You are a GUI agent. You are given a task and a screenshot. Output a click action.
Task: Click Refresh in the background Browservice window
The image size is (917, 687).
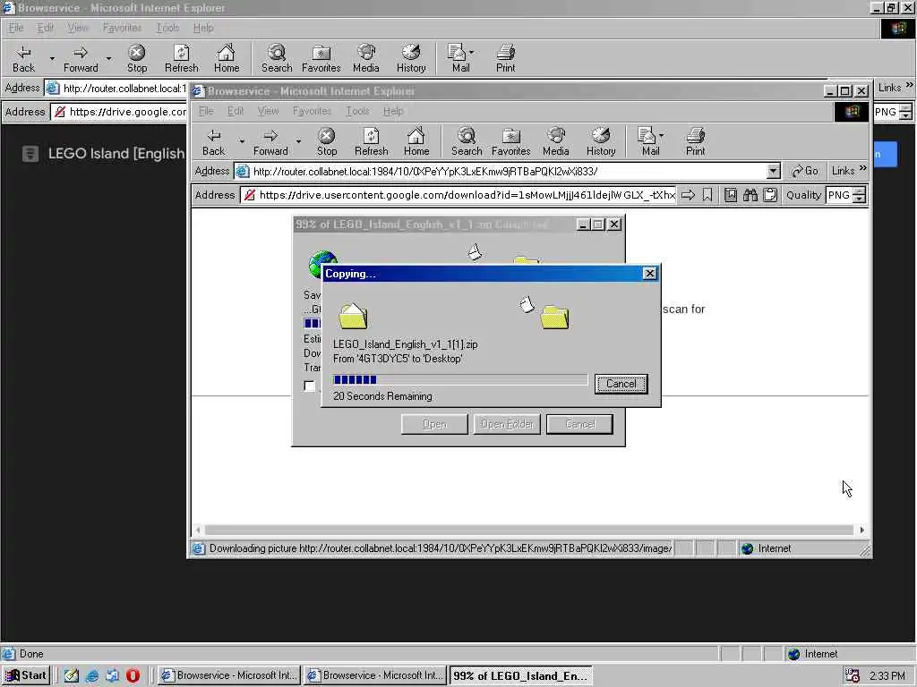tap(181, 59)
